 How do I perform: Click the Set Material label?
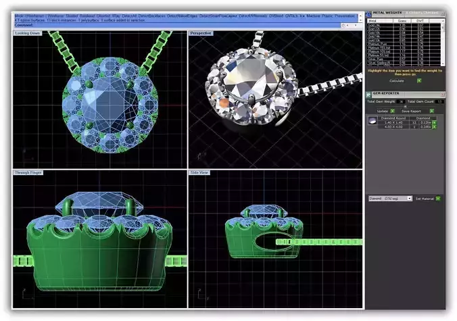coord(425,199)
